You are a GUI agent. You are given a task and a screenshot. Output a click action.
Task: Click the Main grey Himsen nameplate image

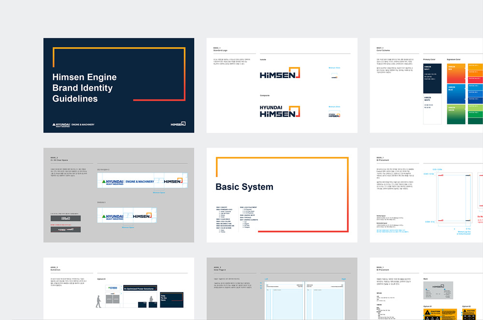[x=437, y=290]
